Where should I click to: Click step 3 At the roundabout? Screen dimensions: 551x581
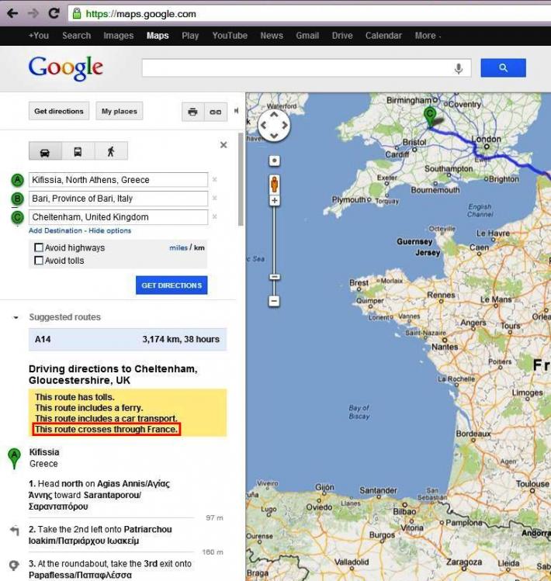(111, 569)
